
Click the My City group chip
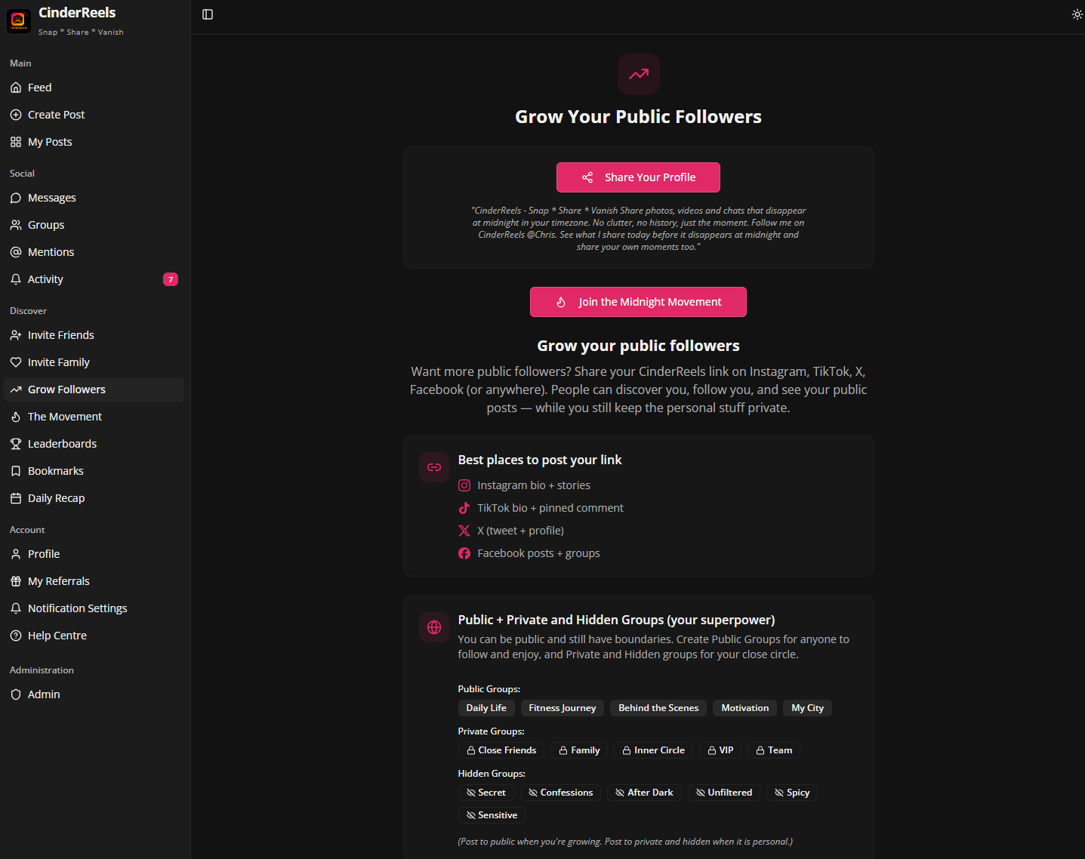click(807, 708)
